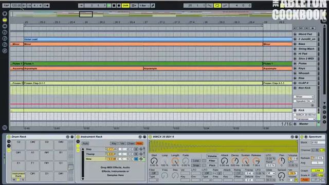Open the Chain select editor tab

click(131, 143)
